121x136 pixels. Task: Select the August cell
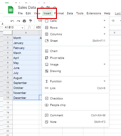tap(26, 78)
